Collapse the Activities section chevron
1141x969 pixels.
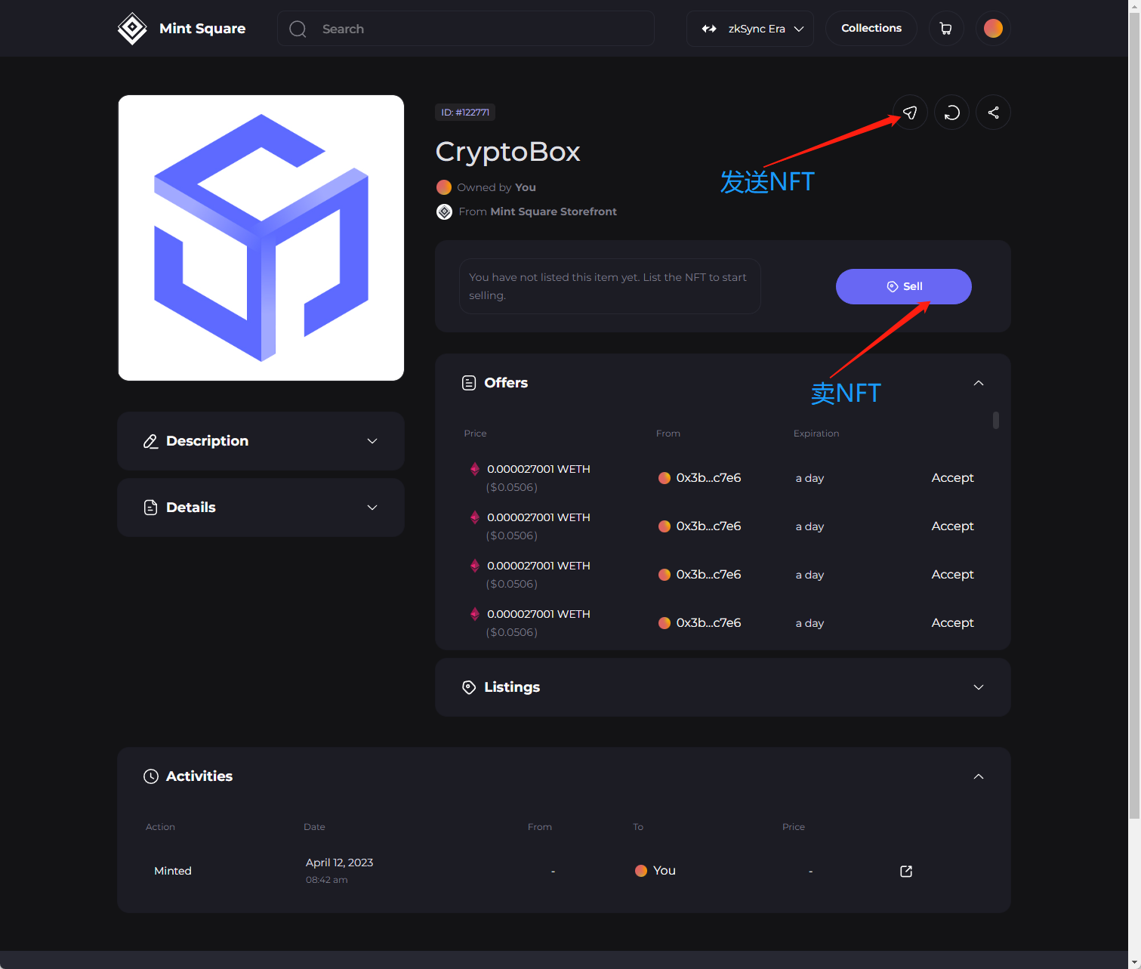[979, 776]
